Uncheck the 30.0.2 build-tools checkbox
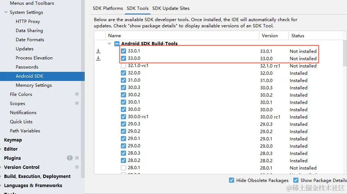 123,95
